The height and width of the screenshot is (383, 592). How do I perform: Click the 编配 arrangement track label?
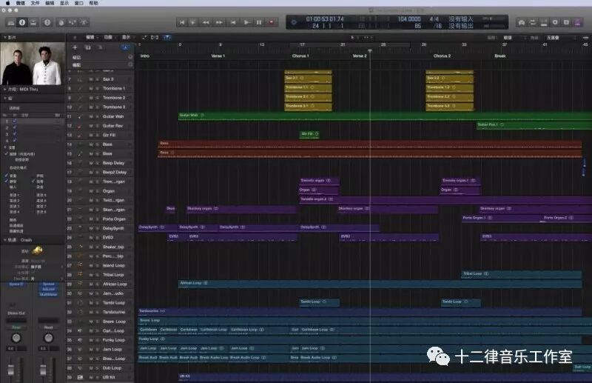tap(76, 65)
